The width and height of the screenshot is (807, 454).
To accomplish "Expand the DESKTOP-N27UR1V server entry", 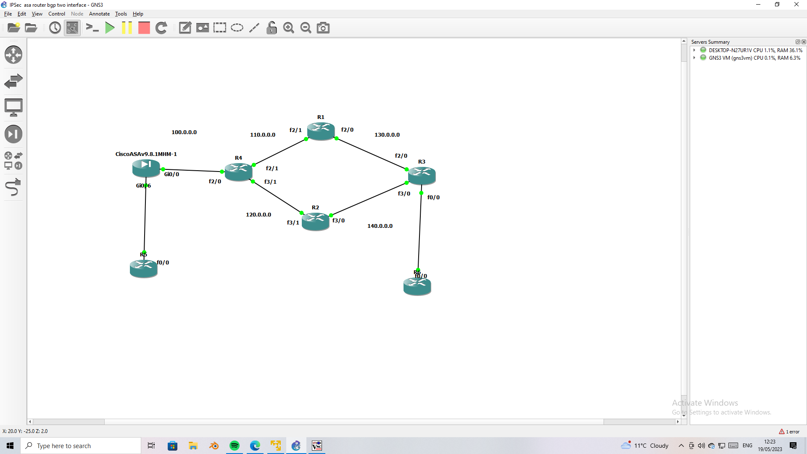I will click(694, 50).
